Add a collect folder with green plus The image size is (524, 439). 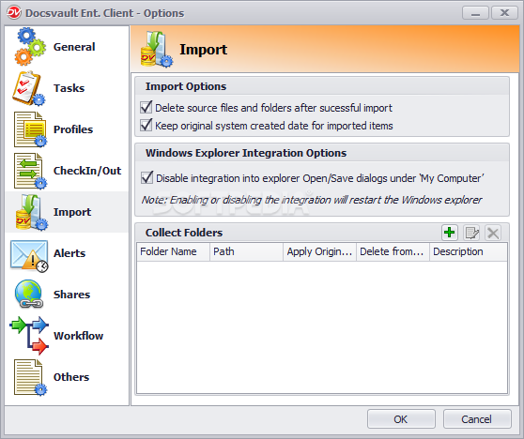point(450,233)
